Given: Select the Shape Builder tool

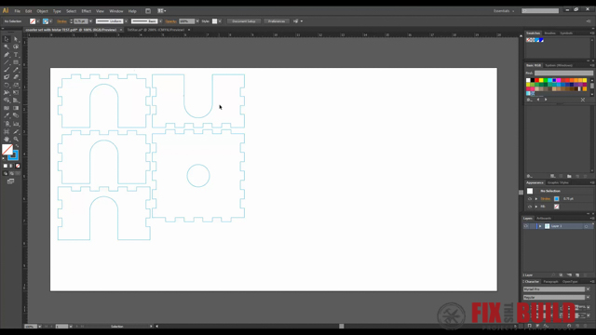Looking at the screenshot, I should pos(7,100).
